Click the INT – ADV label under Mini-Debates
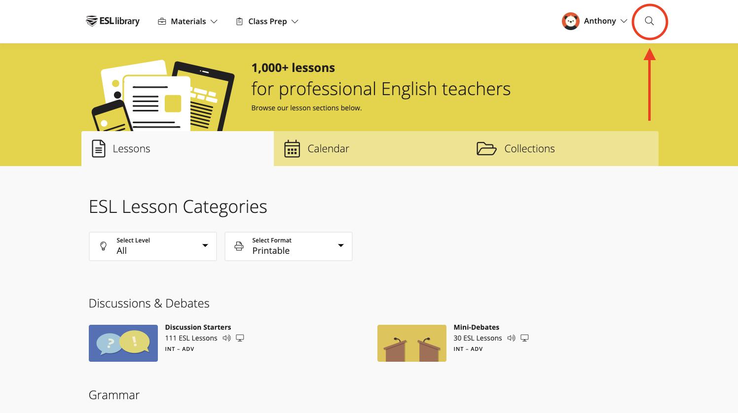Screen dimensions: 738x413 coord(468,349)
